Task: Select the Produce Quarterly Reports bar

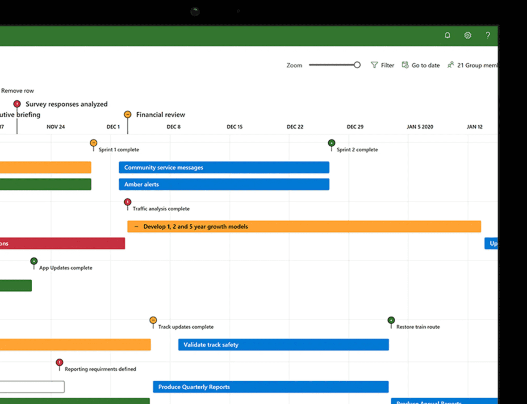Action: [270, 387]
